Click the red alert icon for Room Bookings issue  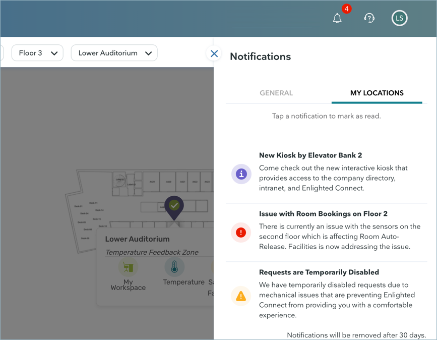pyautogui.click(x=241, y=233)
